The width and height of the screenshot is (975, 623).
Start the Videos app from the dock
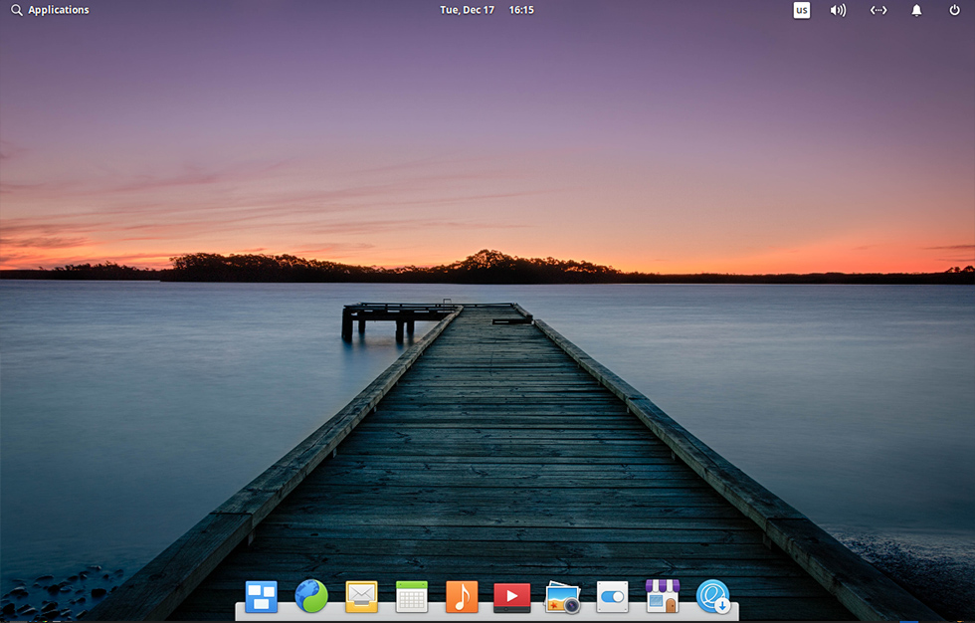pos(511,597)
